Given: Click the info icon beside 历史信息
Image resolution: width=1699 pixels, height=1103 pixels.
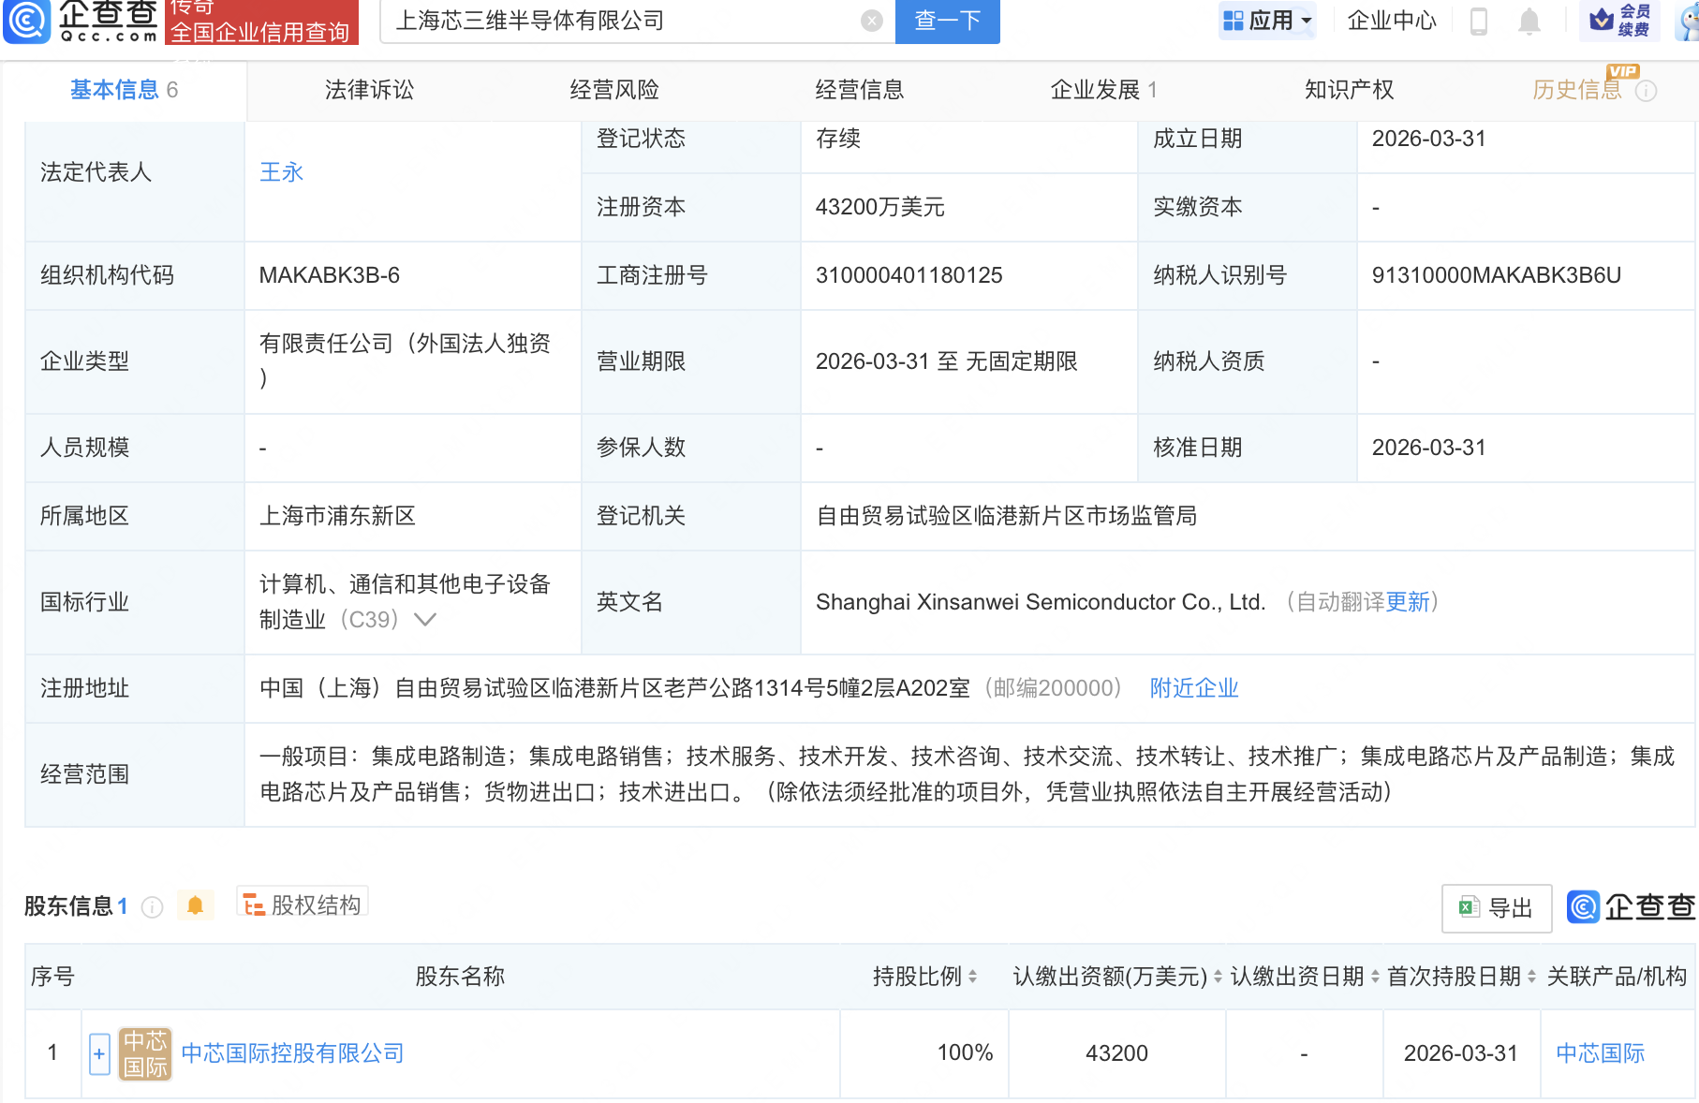Looking at the screenshot, I should pyautogui.click(x=1646, y=91).
